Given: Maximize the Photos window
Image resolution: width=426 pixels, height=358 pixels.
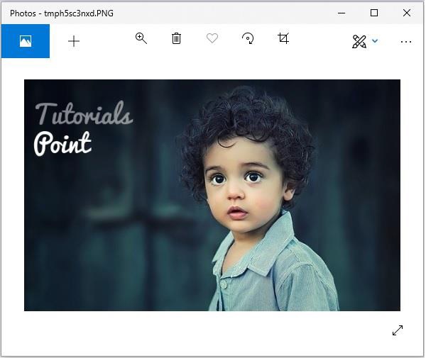Looking at the screenshot, I should (x=374, y=13).
